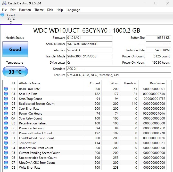173x172 pixels.
Task: Click the Worst column header
Action: tap(111, 83)
